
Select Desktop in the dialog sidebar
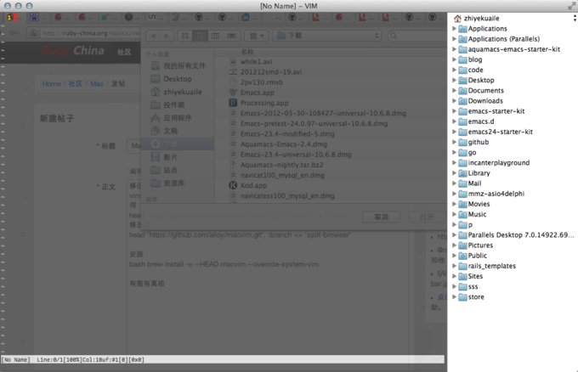click(178, 79)
